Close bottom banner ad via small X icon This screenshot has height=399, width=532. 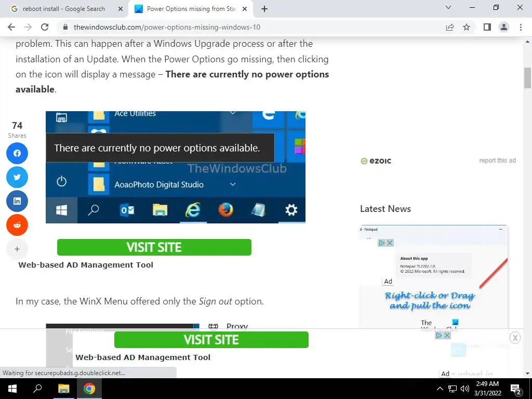447,336
